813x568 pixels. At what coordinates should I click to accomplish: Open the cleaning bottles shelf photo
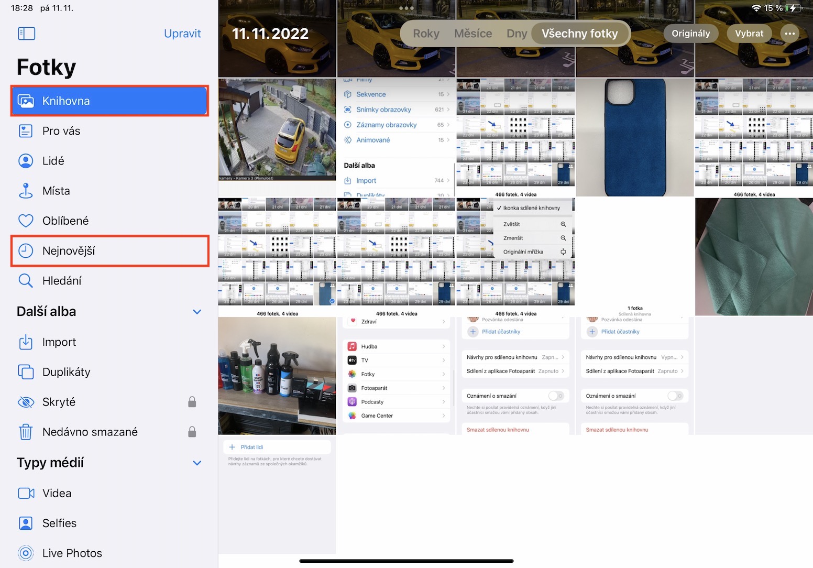click(x=277, y=376)
